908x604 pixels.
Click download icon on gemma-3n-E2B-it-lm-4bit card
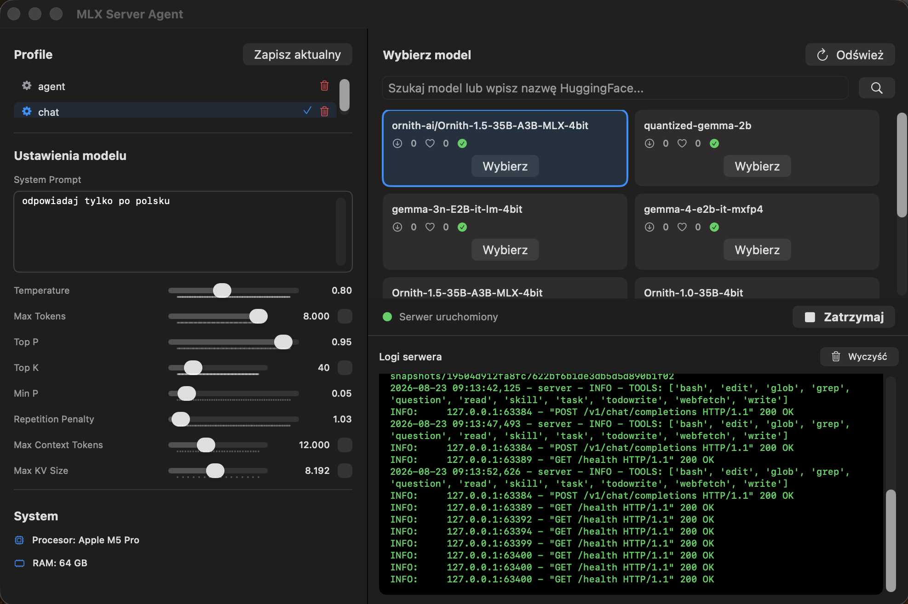397,227
